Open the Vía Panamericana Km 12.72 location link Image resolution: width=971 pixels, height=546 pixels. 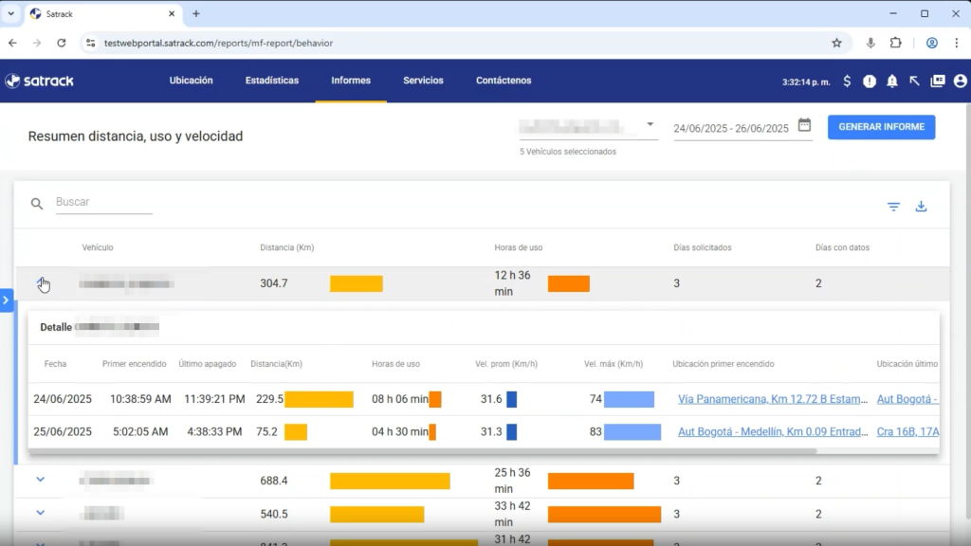pos(772,399)
